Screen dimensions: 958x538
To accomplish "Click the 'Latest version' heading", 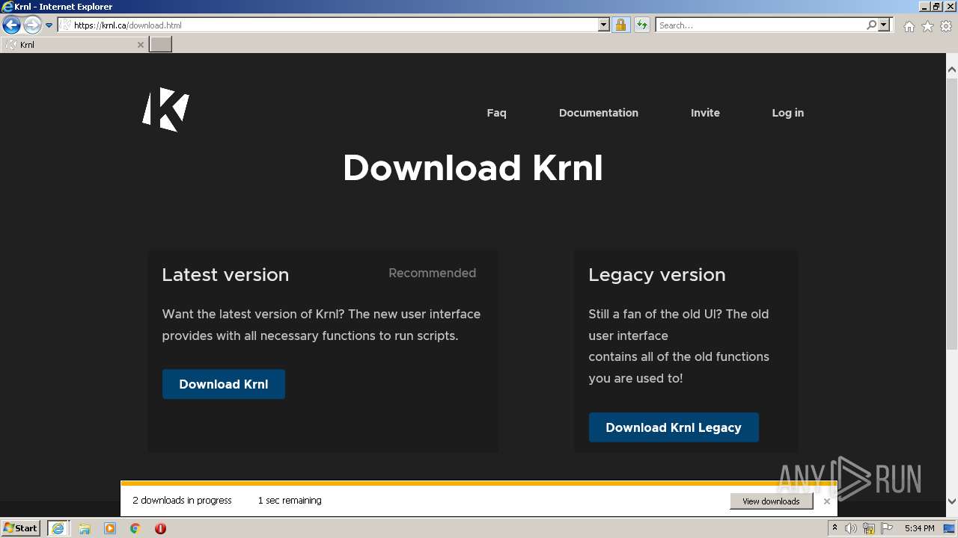I will pos(225,275).
